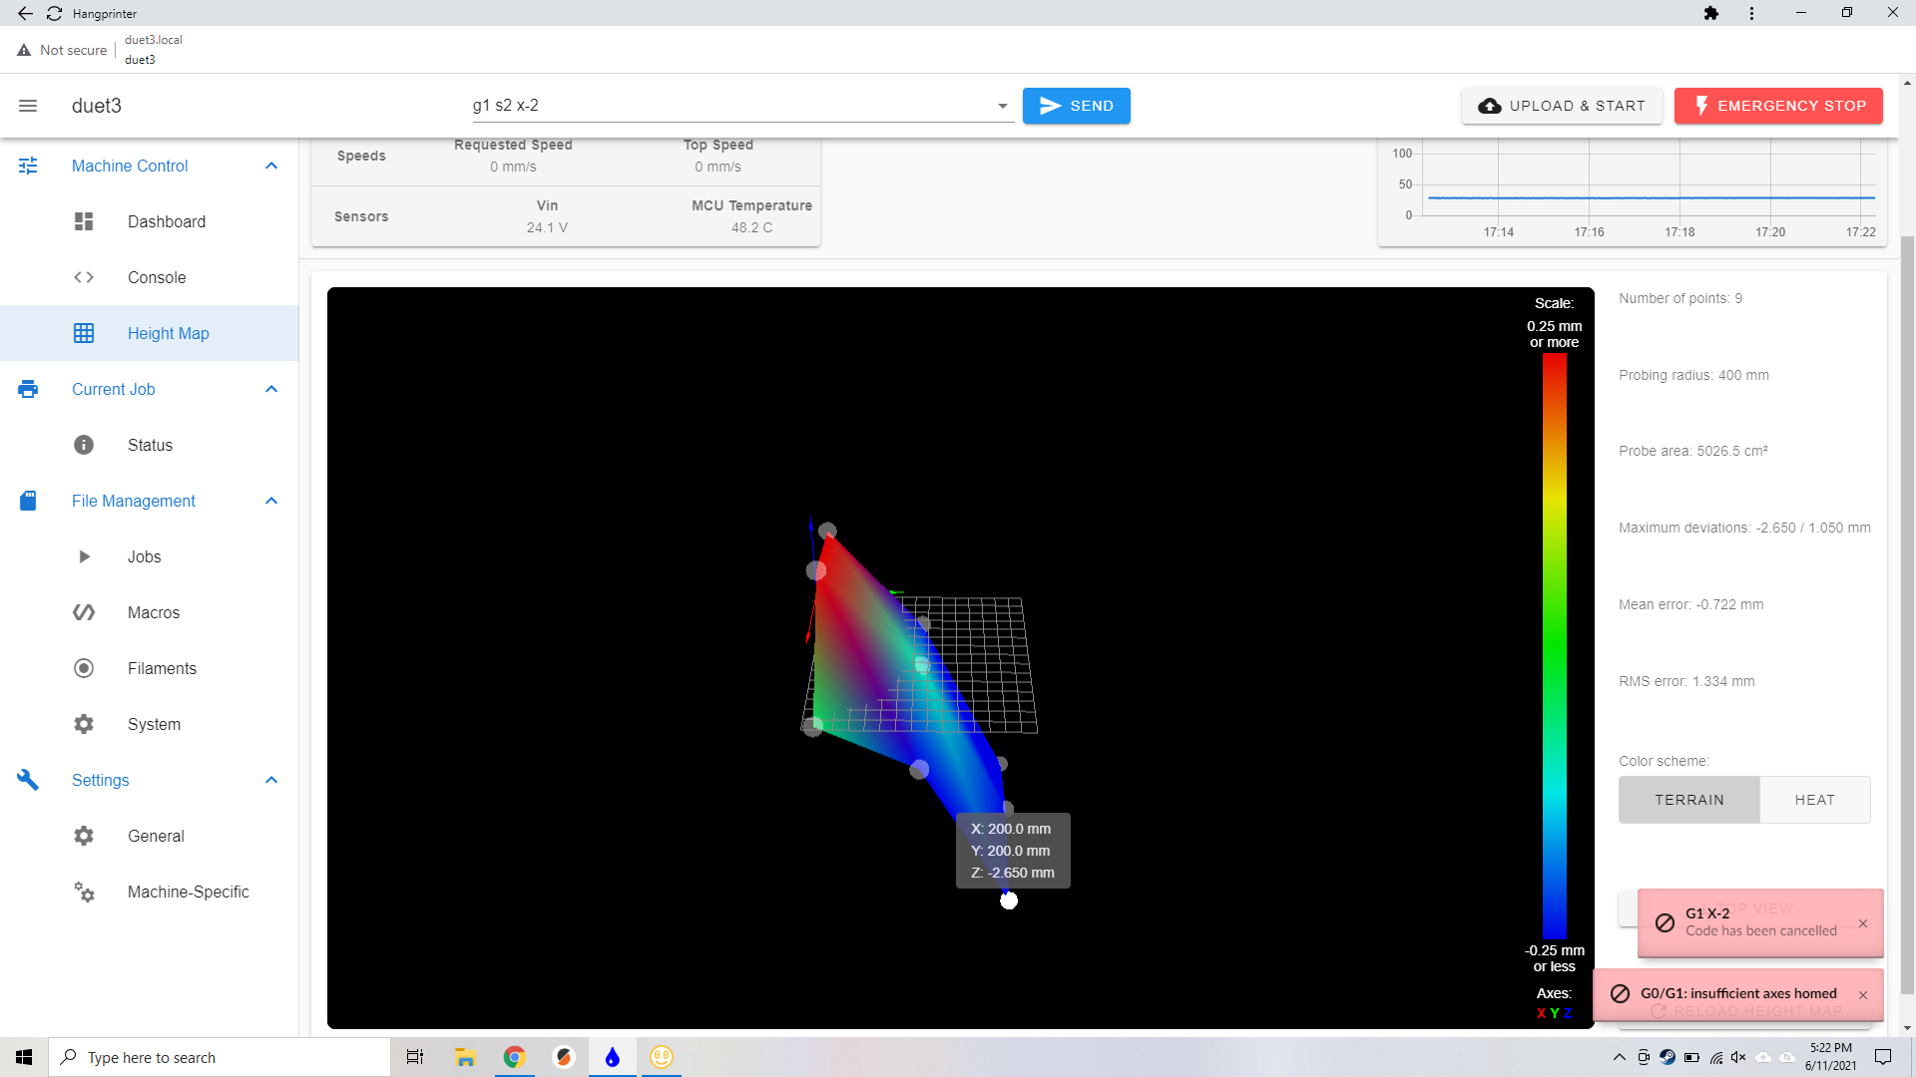Click the Jobs play arrow icon

pyautogui.click(x=84, y=556)
